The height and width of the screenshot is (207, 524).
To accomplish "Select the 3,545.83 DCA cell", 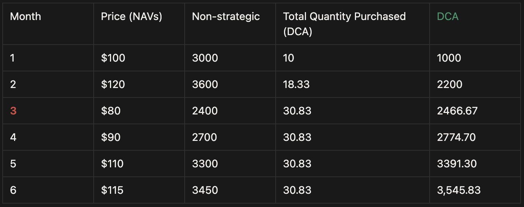I will [x=459, y=190].
